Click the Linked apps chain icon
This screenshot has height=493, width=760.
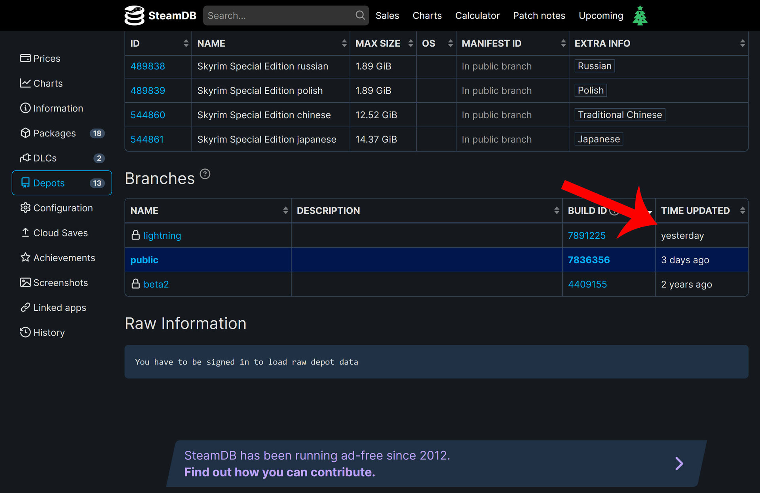(25, 307)
